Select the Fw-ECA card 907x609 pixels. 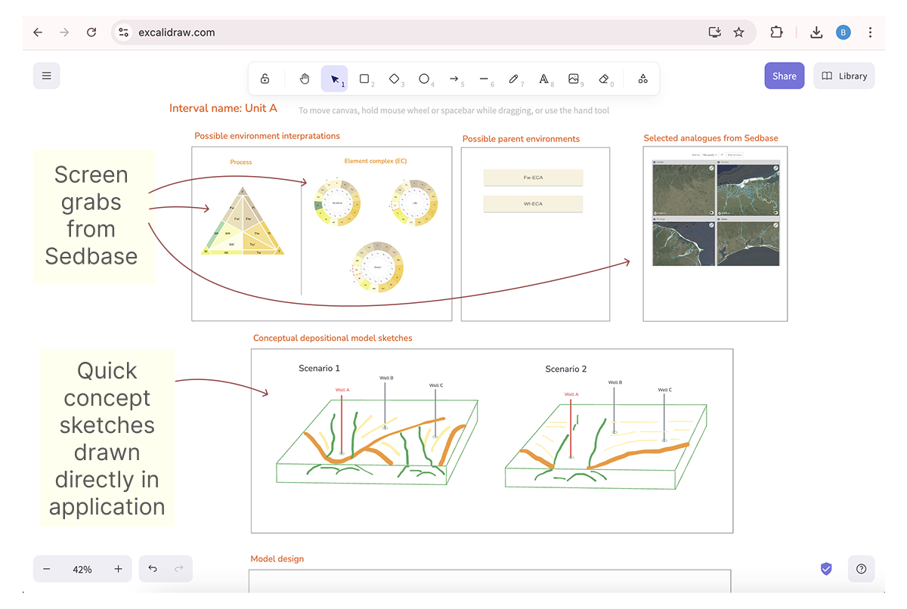pyautogui.click(x=533, y=178)
